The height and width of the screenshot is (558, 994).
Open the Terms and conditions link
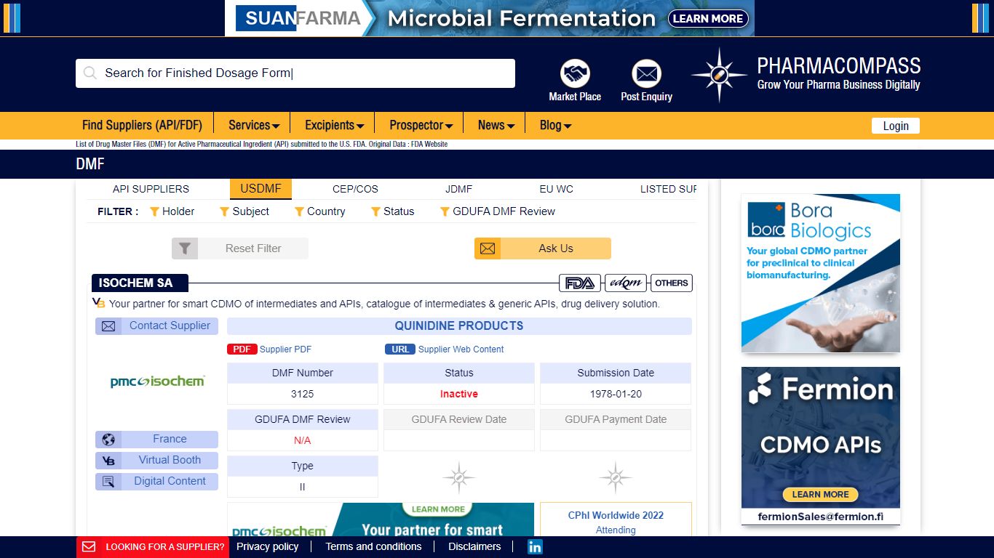[x=373, y=546]
